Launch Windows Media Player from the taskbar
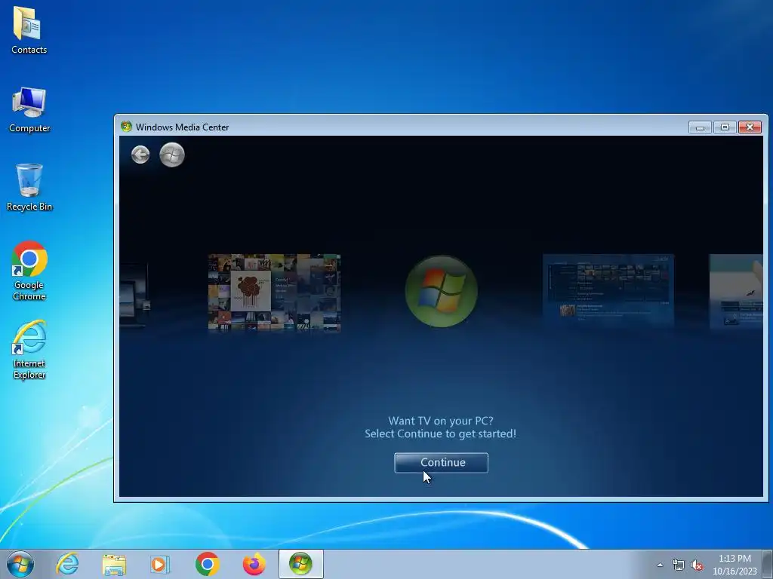Image resolution: width=773 pixels, height=579 pixels. tap(160, 564)
